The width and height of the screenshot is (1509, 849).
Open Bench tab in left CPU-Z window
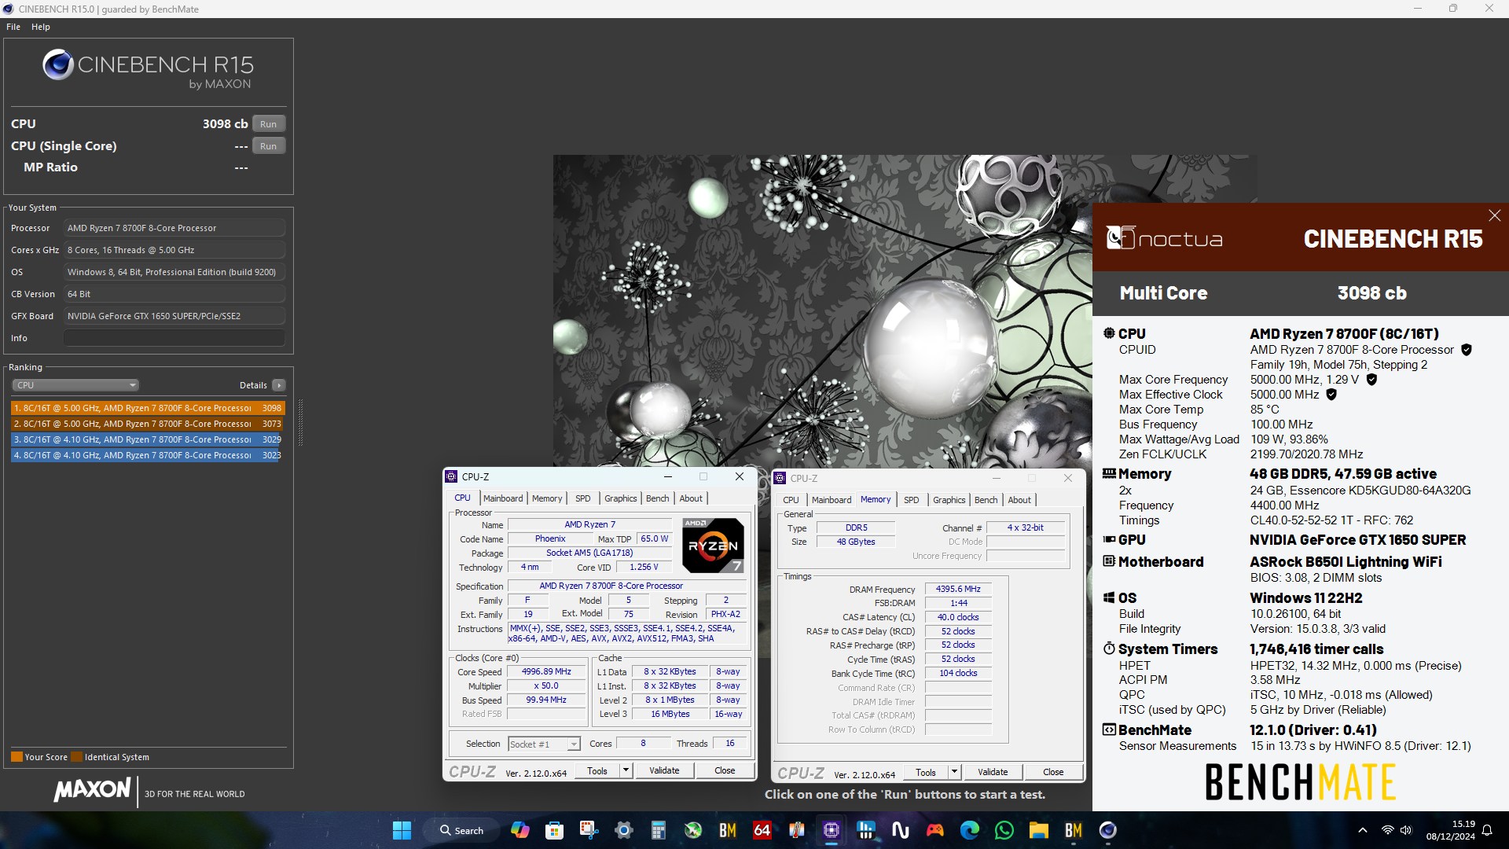658,498
